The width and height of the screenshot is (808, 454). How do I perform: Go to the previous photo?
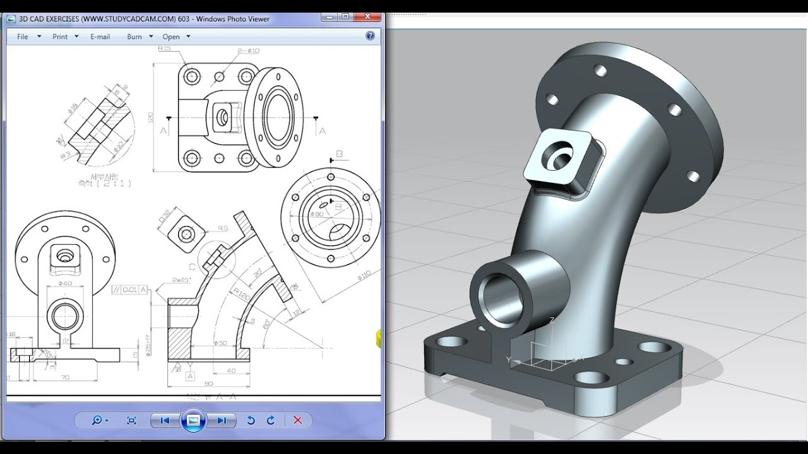click(x=165, y=420)
